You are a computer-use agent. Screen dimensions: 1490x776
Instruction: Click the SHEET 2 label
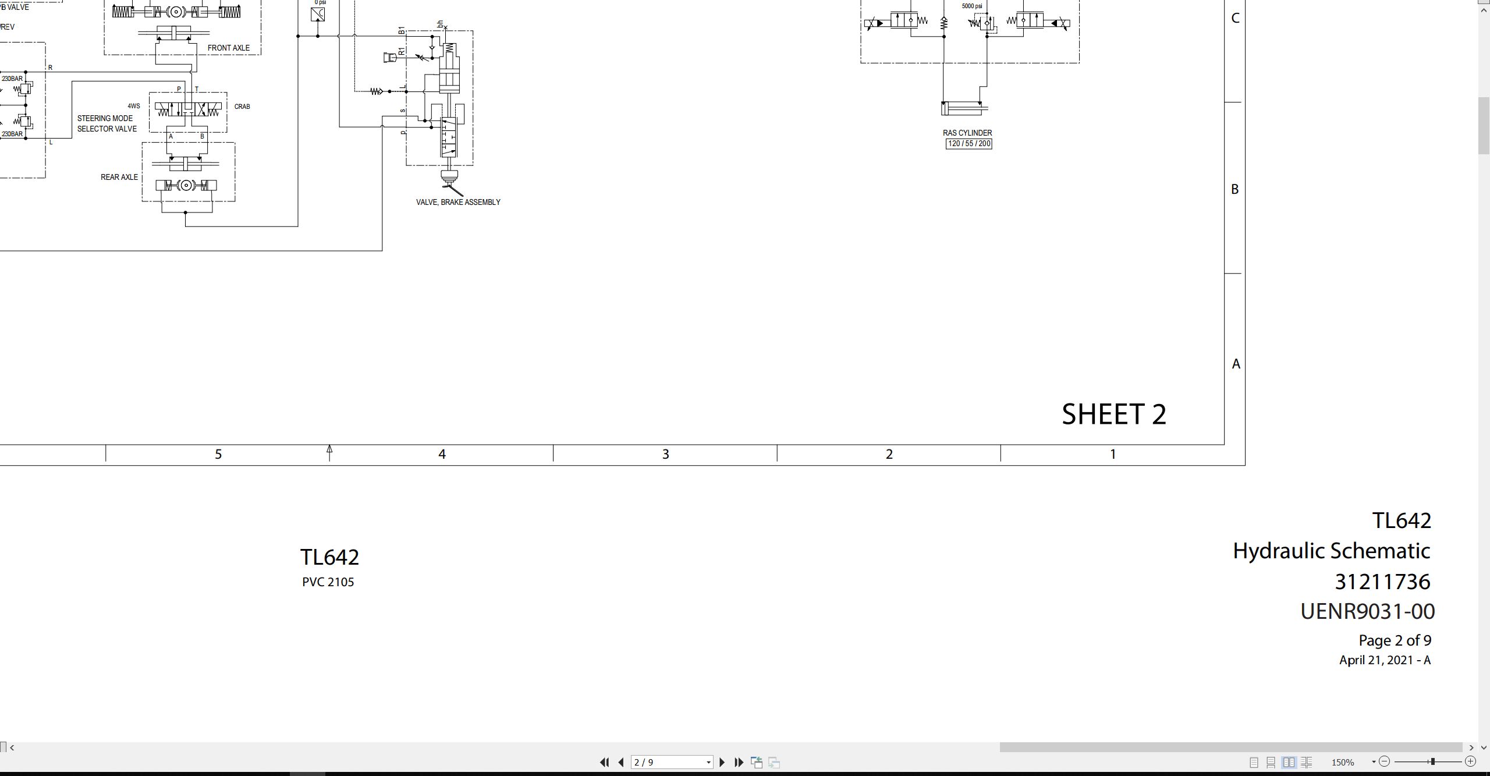pos(1114,414)
